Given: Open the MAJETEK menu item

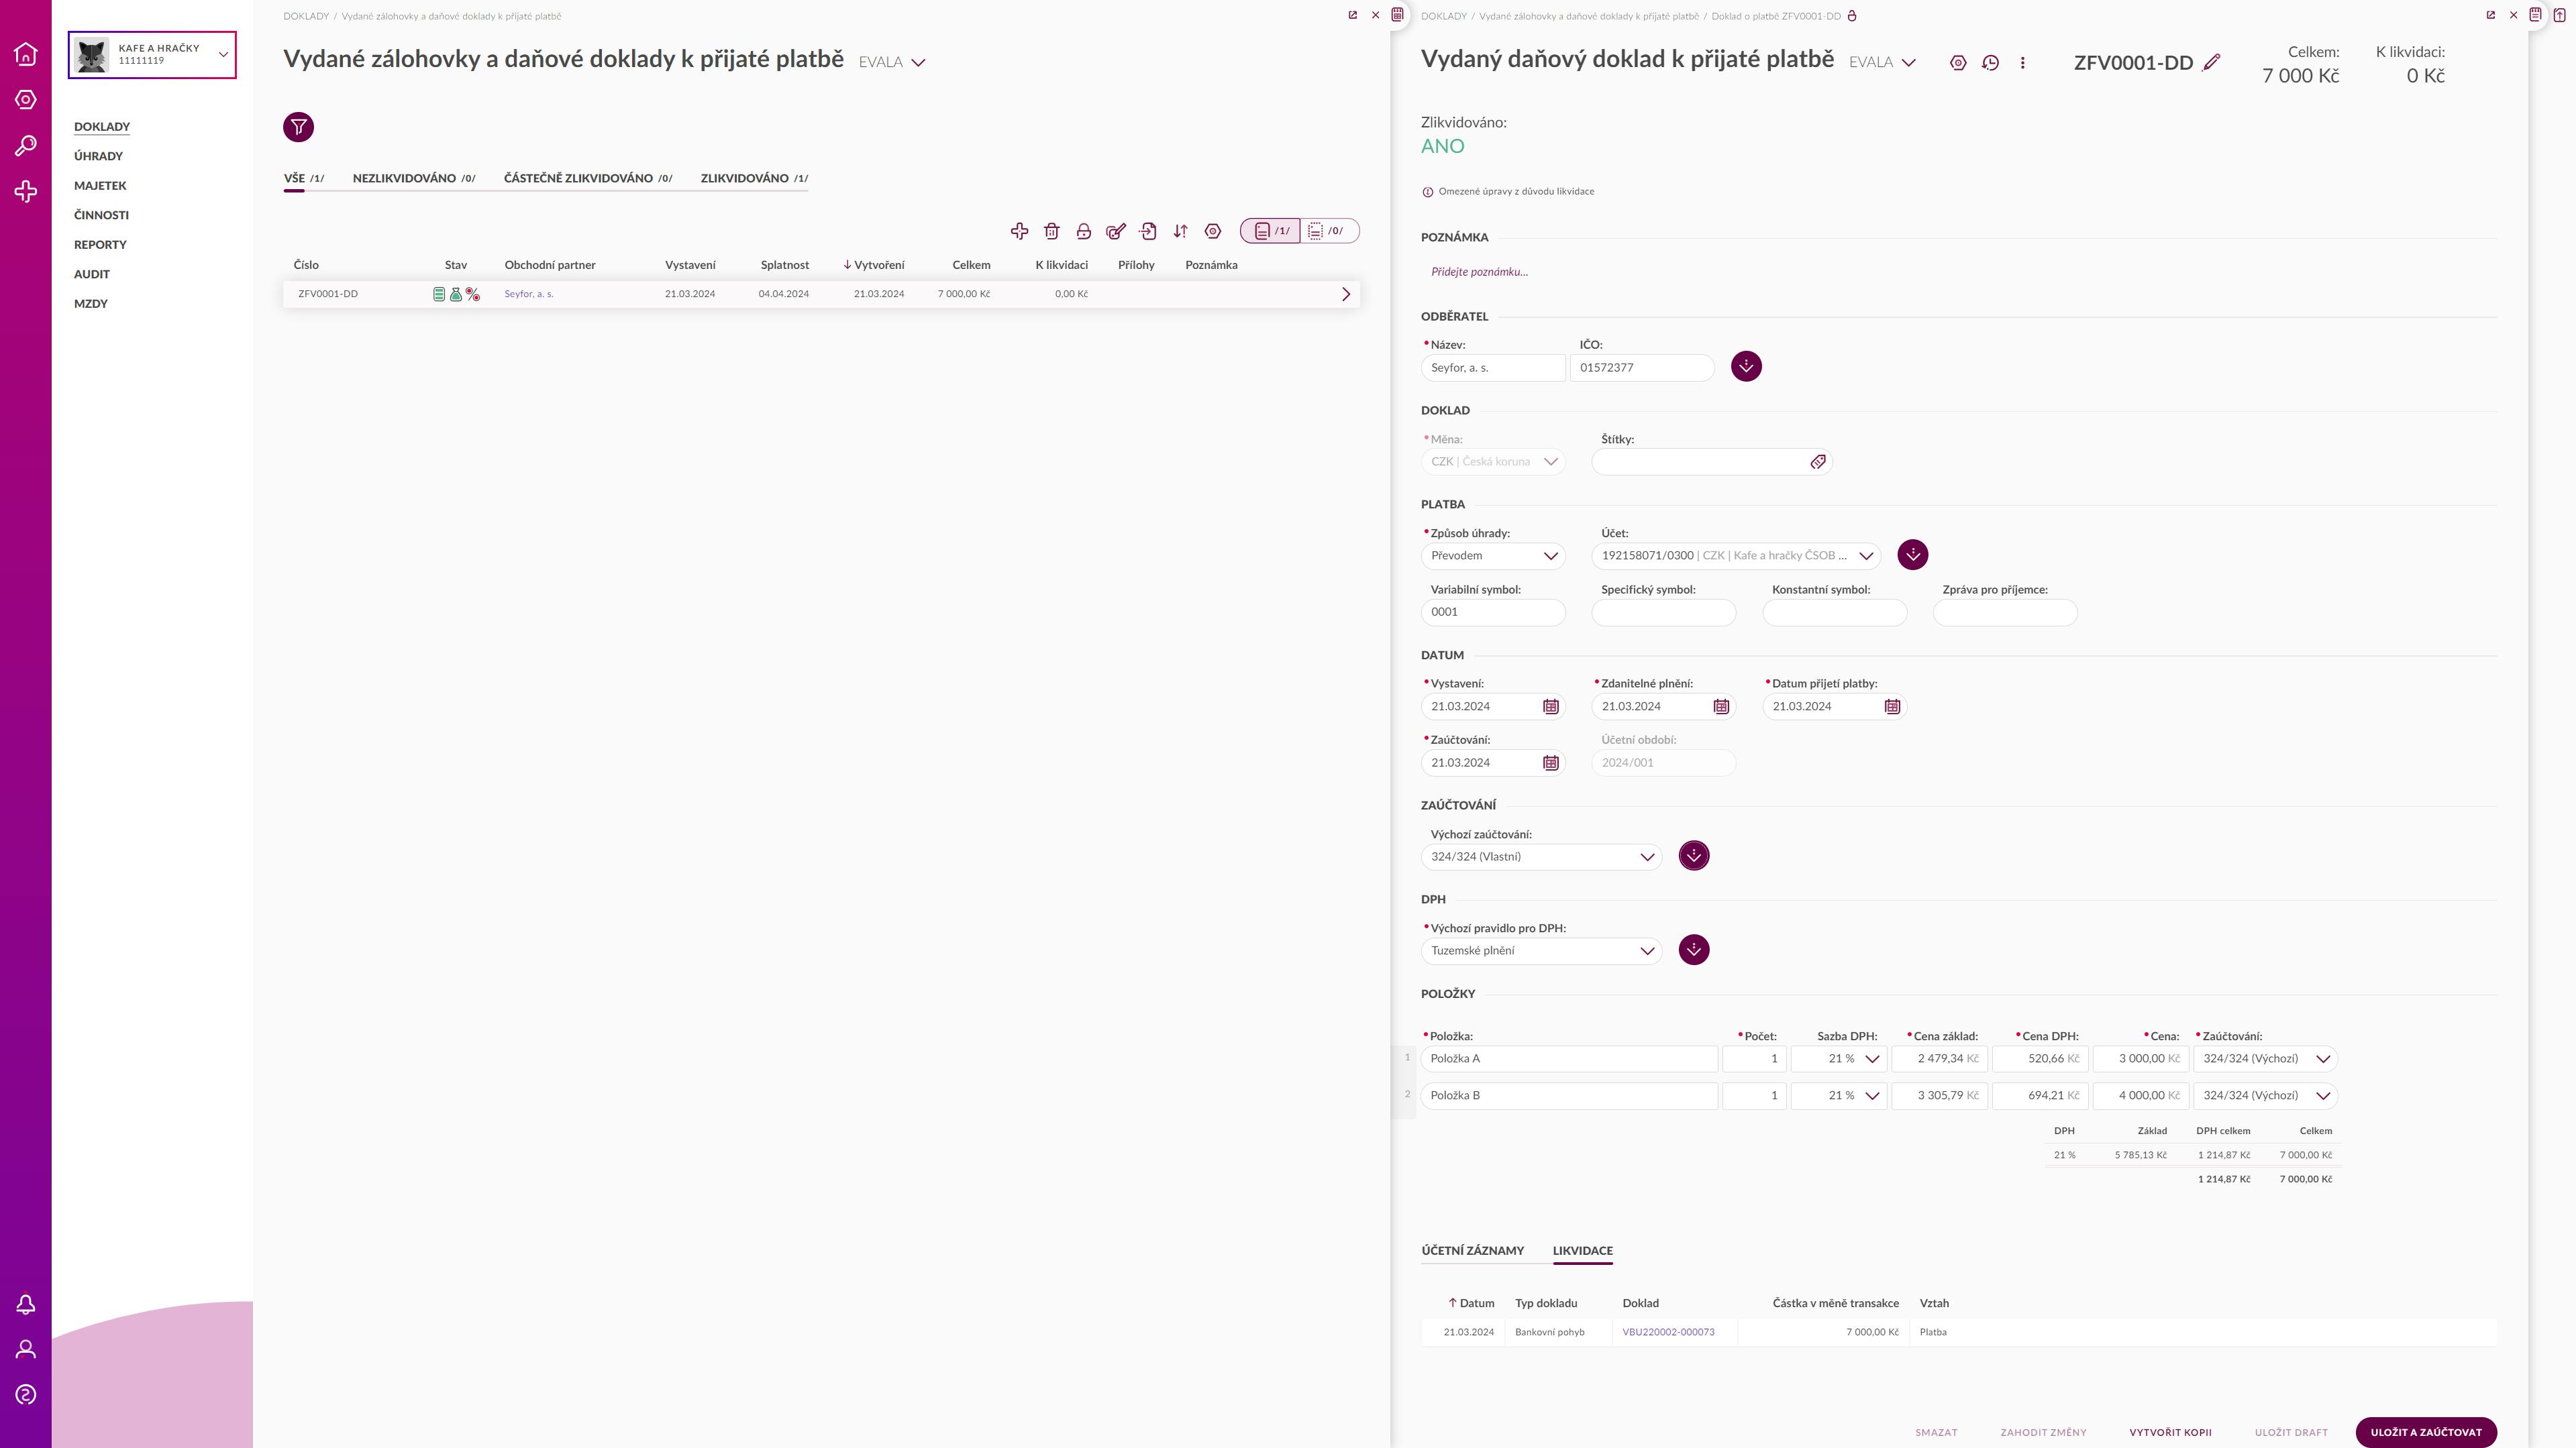Looking at the screenshot, I should click(x=100, y=186).
